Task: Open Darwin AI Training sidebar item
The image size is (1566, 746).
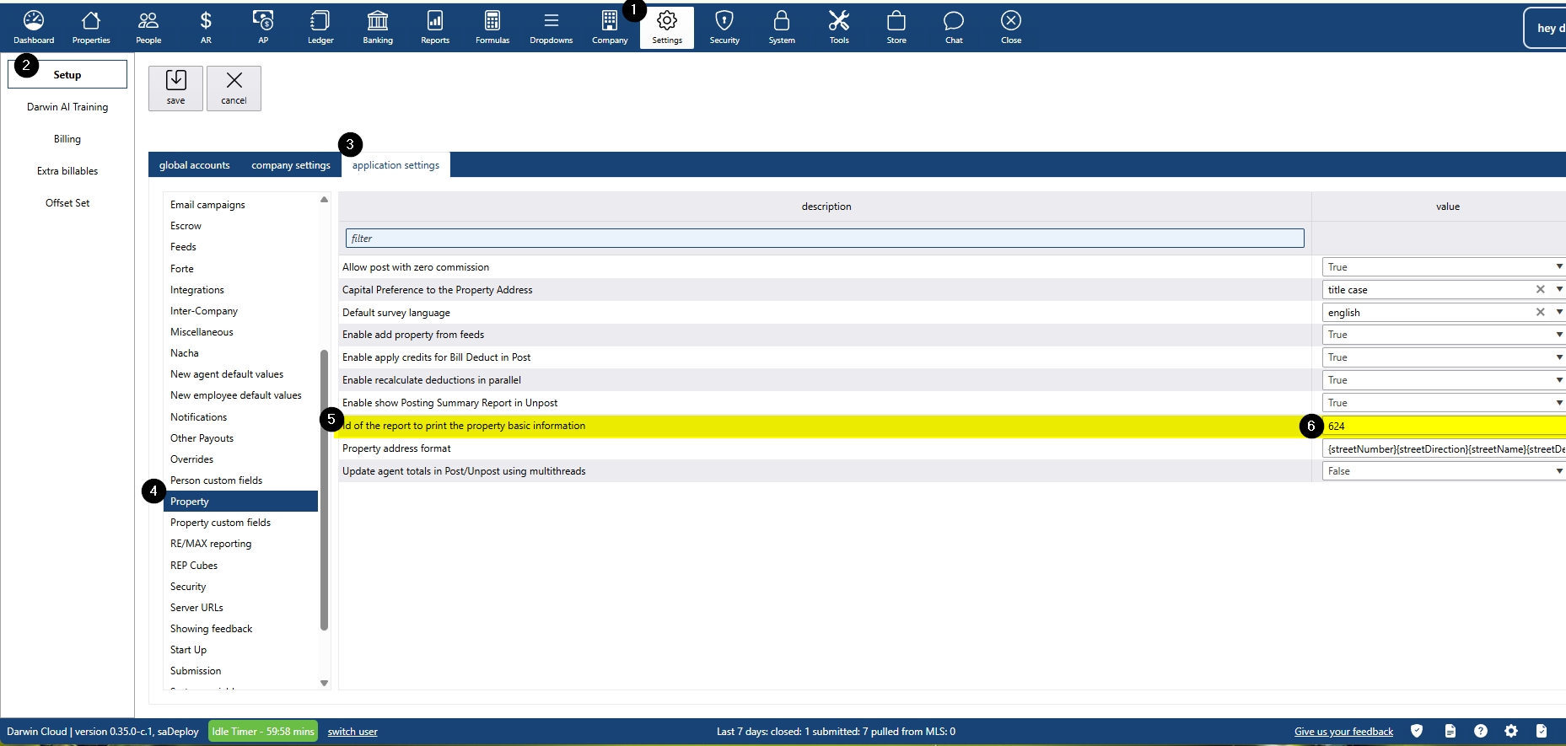Action: (67, 107)
